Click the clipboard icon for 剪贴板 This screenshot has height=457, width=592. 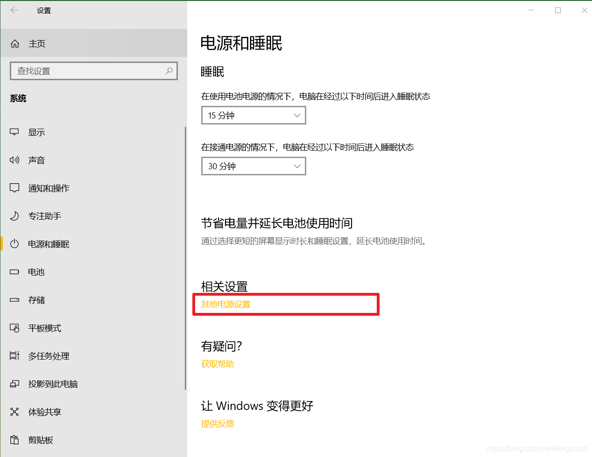(14, 440)
